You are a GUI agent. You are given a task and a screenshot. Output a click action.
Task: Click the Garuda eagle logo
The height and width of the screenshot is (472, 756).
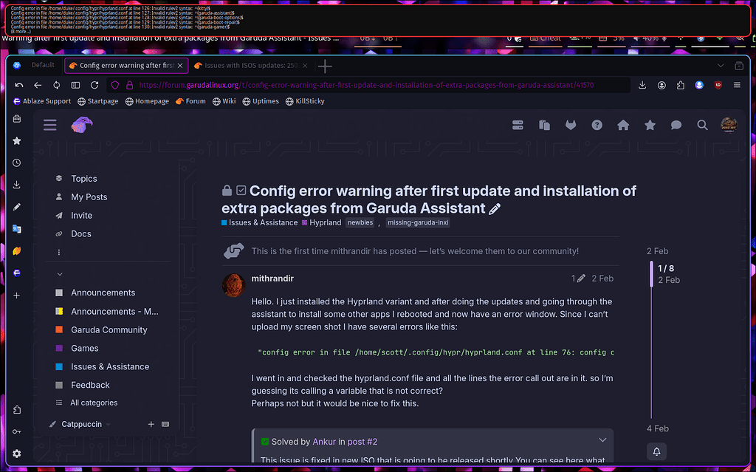(82, 124)
